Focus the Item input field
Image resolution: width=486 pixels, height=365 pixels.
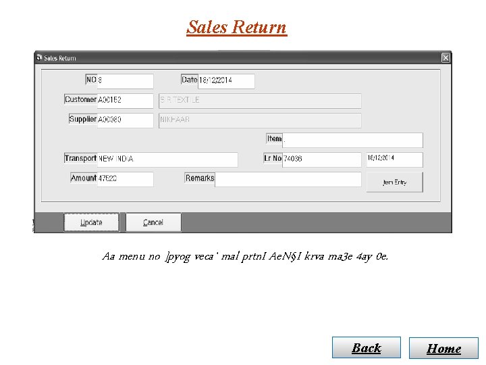352,141
